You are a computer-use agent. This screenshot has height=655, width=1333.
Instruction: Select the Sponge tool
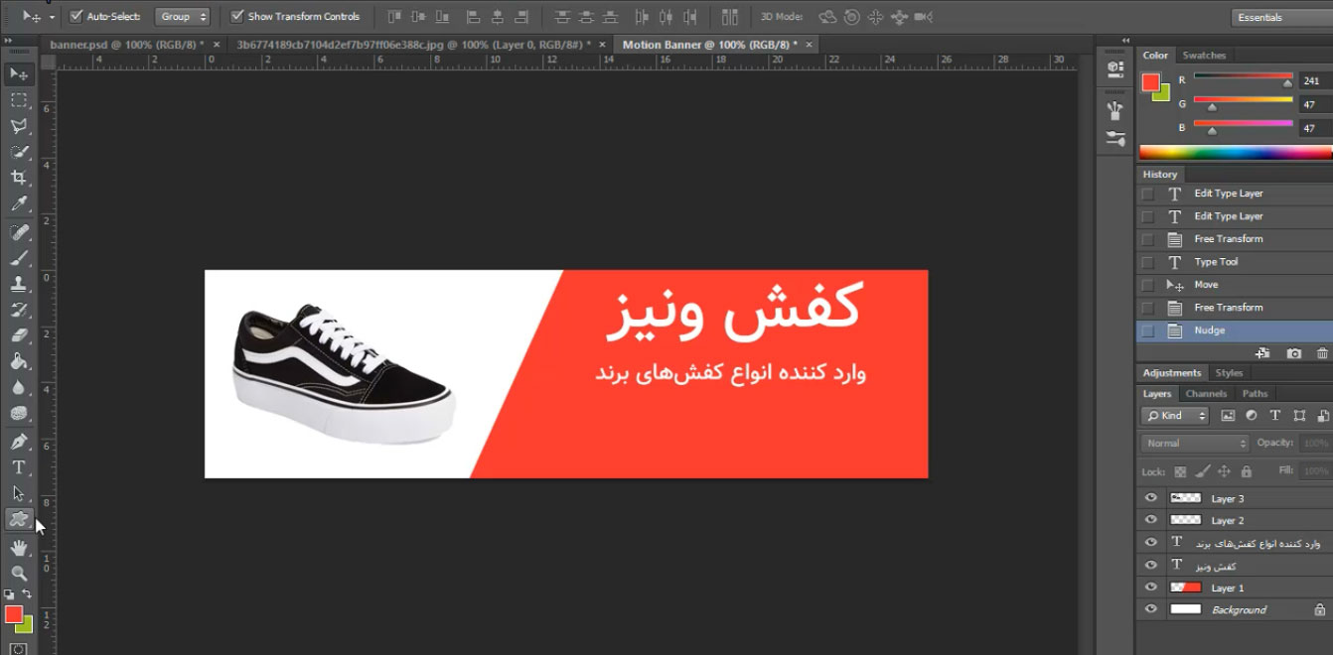(18, 413)
